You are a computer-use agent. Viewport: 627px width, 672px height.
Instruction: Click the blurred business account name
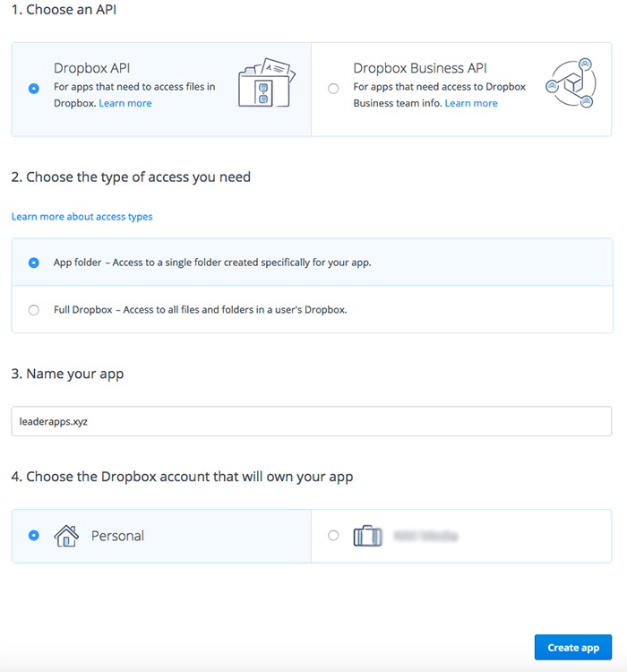pos(426,536)
